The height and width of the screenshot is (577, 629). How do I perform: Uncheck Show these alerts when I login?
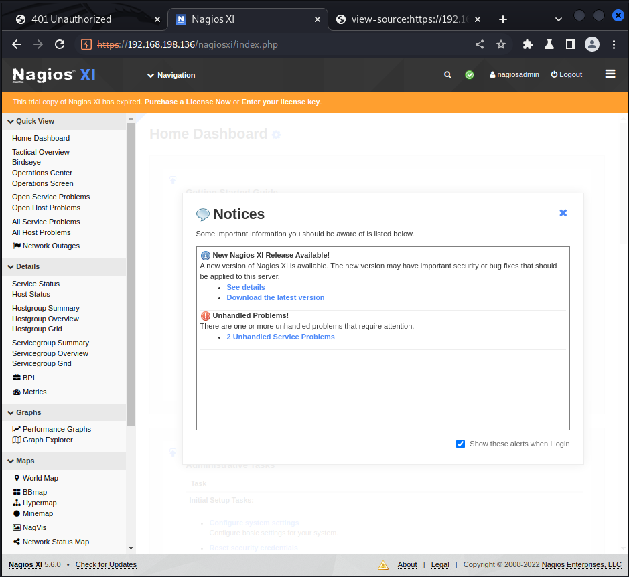(x=460, y=444)
